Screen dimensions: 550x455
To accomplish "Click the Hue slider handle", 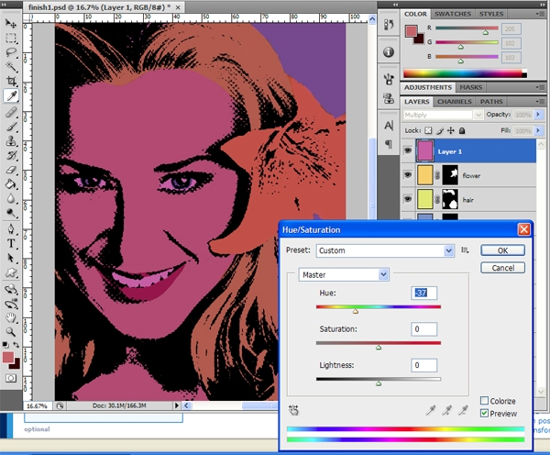I will tap(356, 311).
